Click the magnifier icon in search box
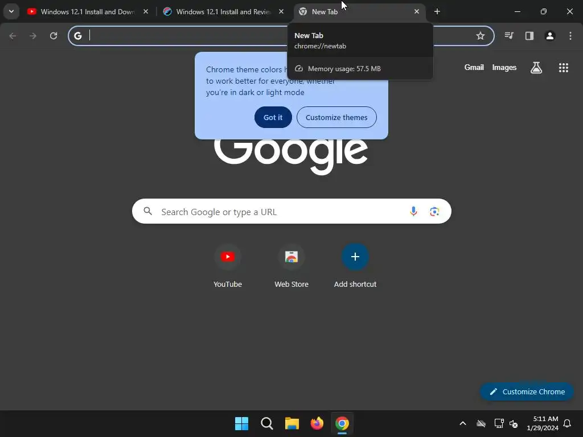The width and height of the screenshot is (583, 437). tap(148, 211)
